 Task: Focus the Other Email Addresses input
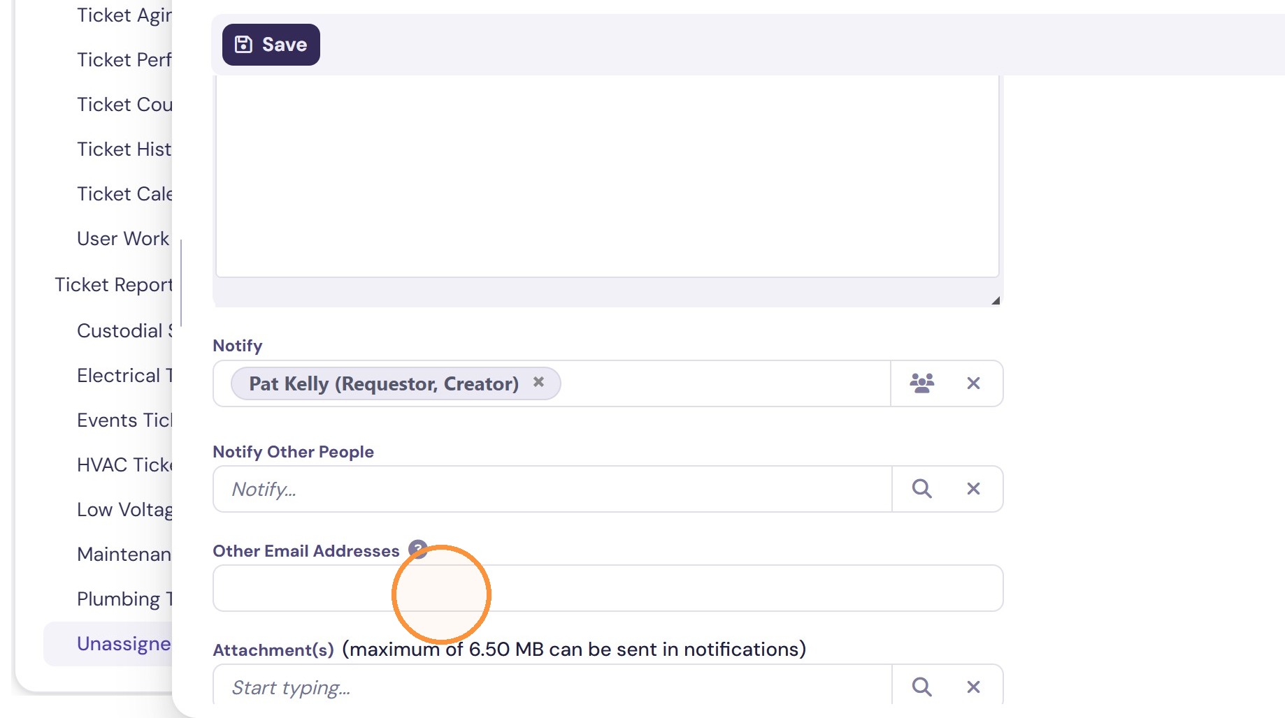pos(608,588)
